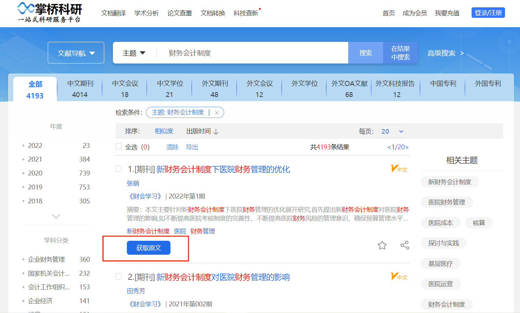Check the box for result 2

click(x=118, y=277)
